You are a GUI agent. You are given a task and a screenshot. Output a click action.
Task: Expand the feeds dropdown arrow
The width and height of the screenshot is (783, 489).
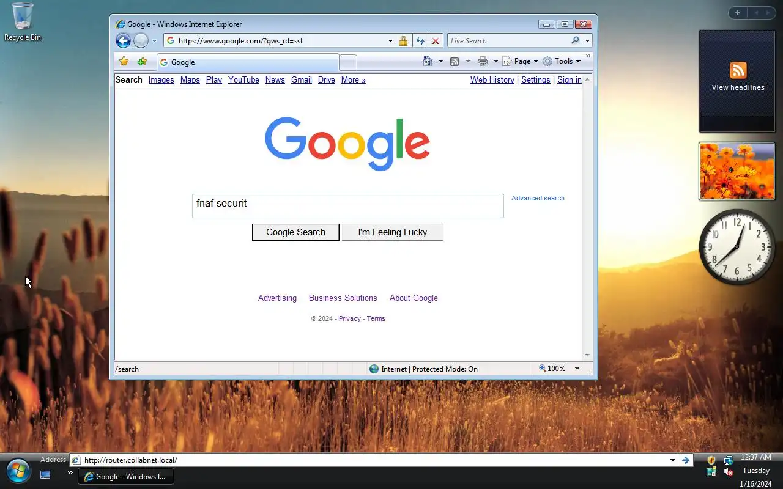pos(468,61)
